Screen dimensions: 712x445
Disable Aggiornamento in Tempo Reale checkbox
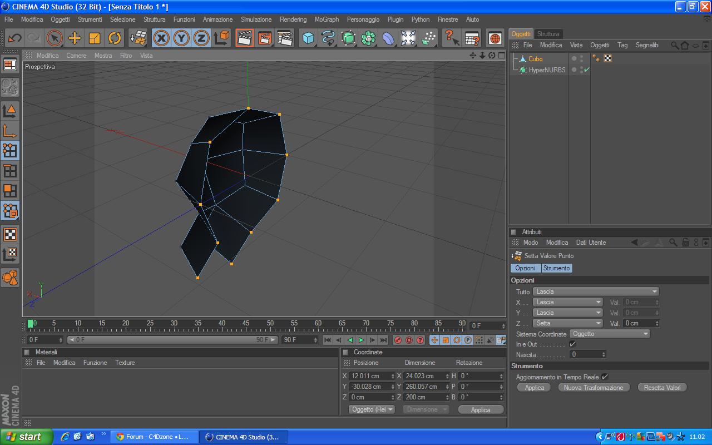click(x=605, y=377)
